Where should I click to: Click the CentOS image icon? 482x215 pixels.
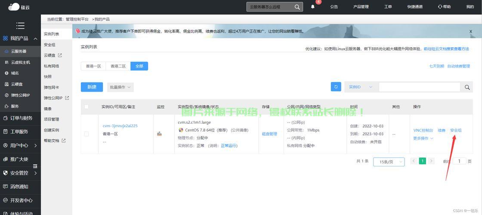[181, 130]
